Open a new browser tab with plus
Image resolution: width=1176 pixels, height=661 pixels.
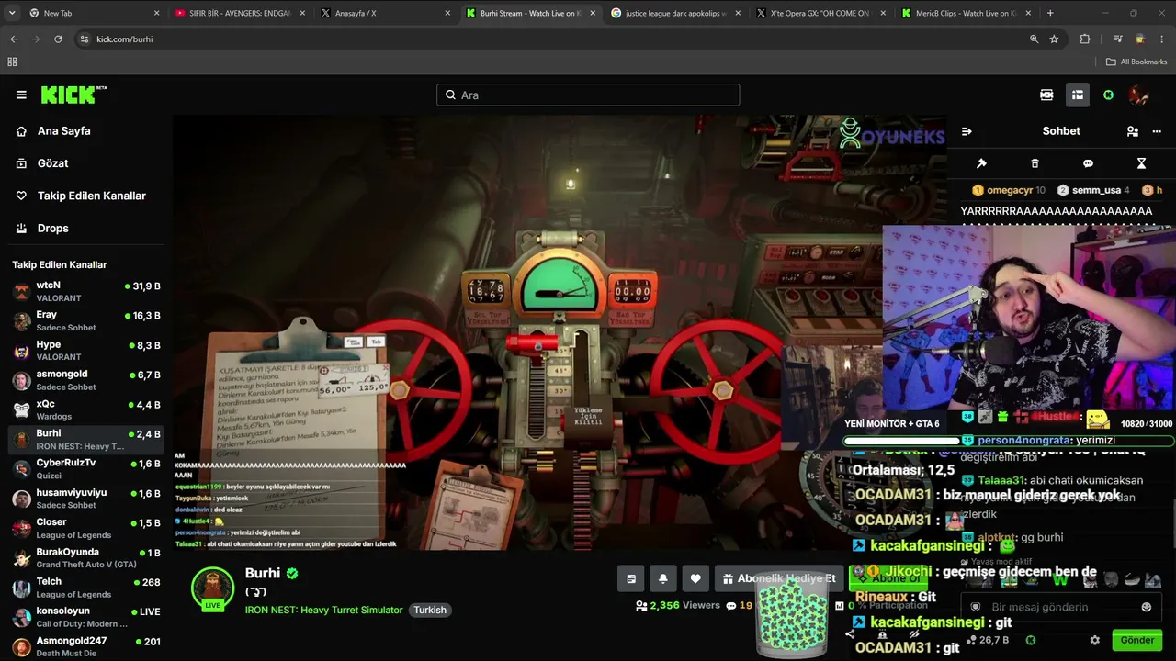click(x=1050, y=13)
